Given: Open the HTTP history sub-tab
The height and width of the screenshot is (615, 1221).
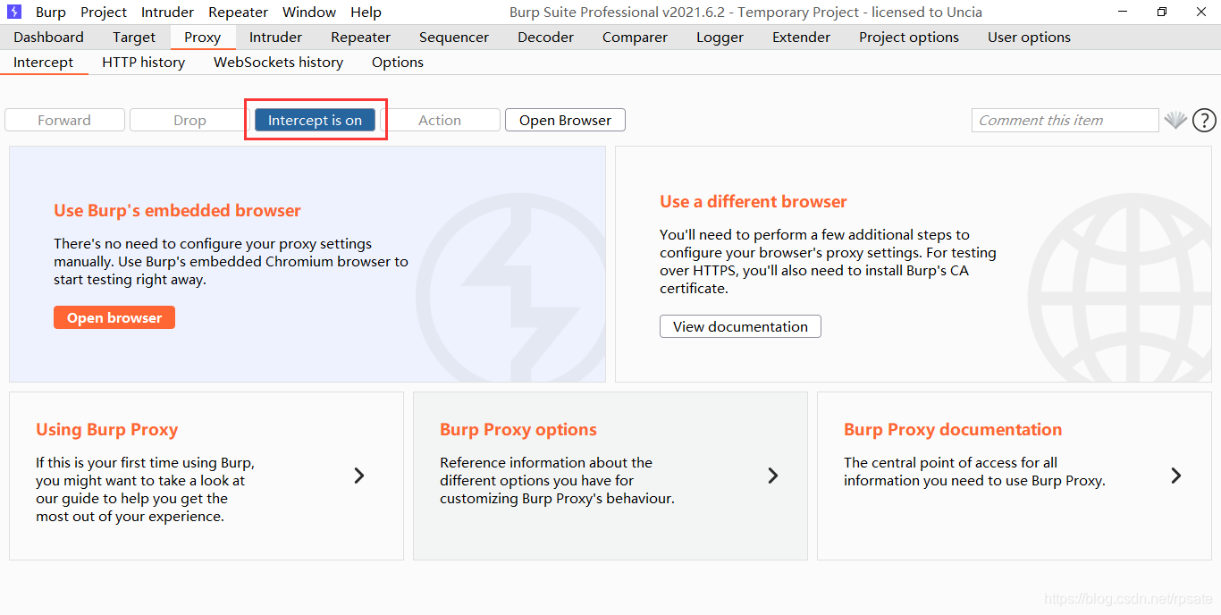Looking at the screenshot, I should (x=143, y=63).
